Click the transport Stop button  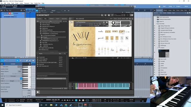pyautogui.click(x=76, y=100)
